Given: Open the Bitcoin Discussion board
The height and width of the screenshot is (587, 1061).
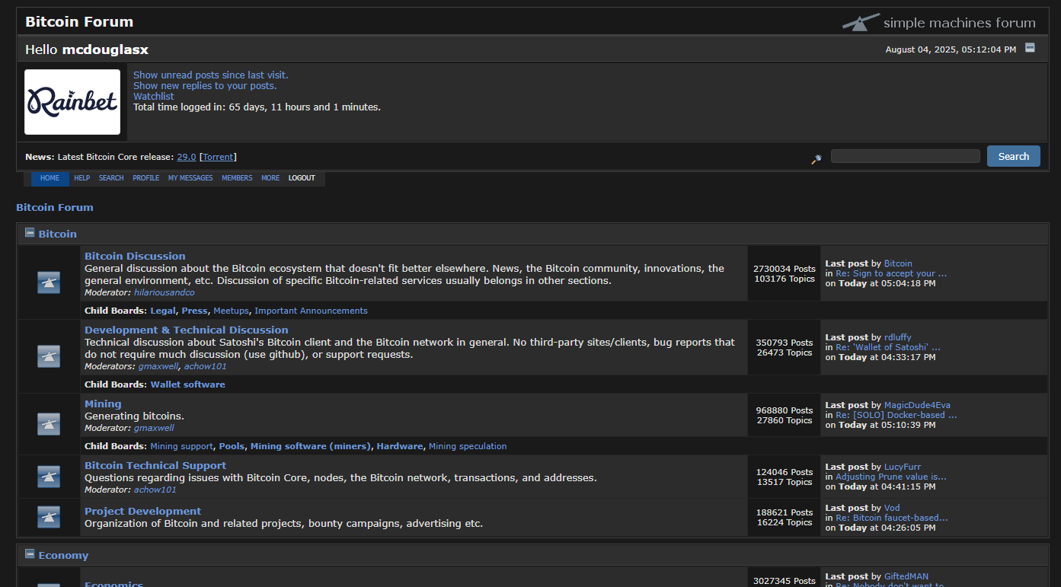Looking at the screenshot, I should point(135,256).
